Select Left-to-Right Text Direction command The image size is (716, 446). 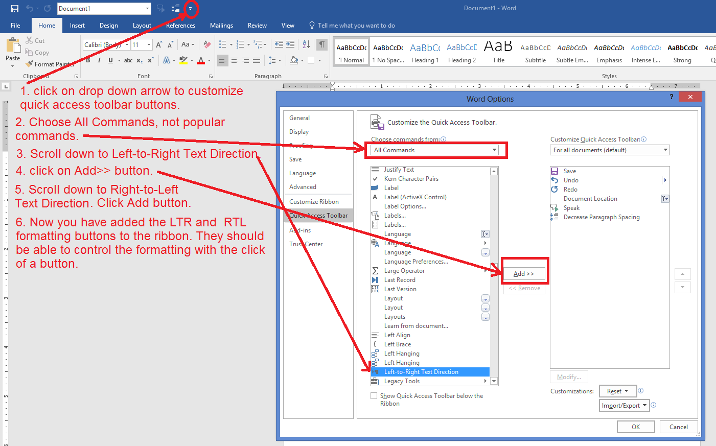(430, 372)
